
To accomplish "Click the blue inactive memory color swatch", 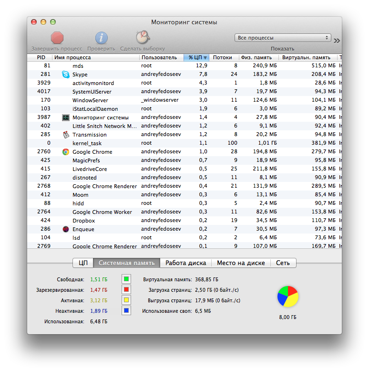I will point(126,310).
